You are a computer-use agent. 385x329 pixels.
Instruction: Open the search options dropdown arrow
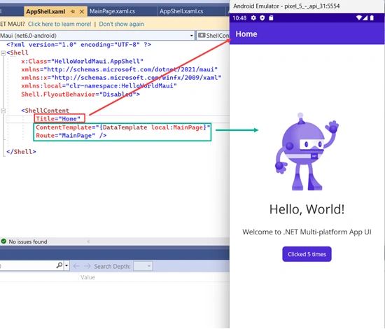[66, 266]
